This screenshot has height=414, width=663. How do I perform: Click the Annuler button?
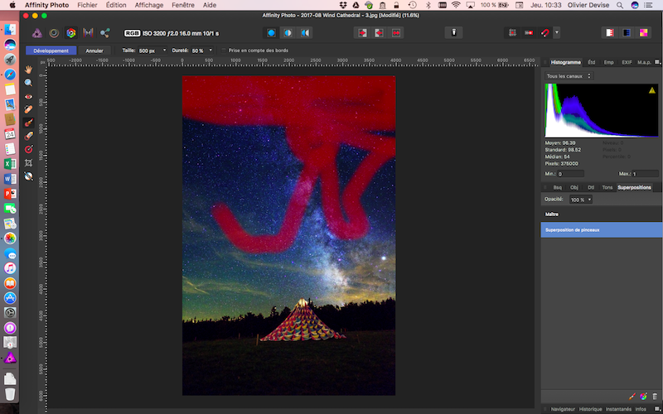coord(94,51)
